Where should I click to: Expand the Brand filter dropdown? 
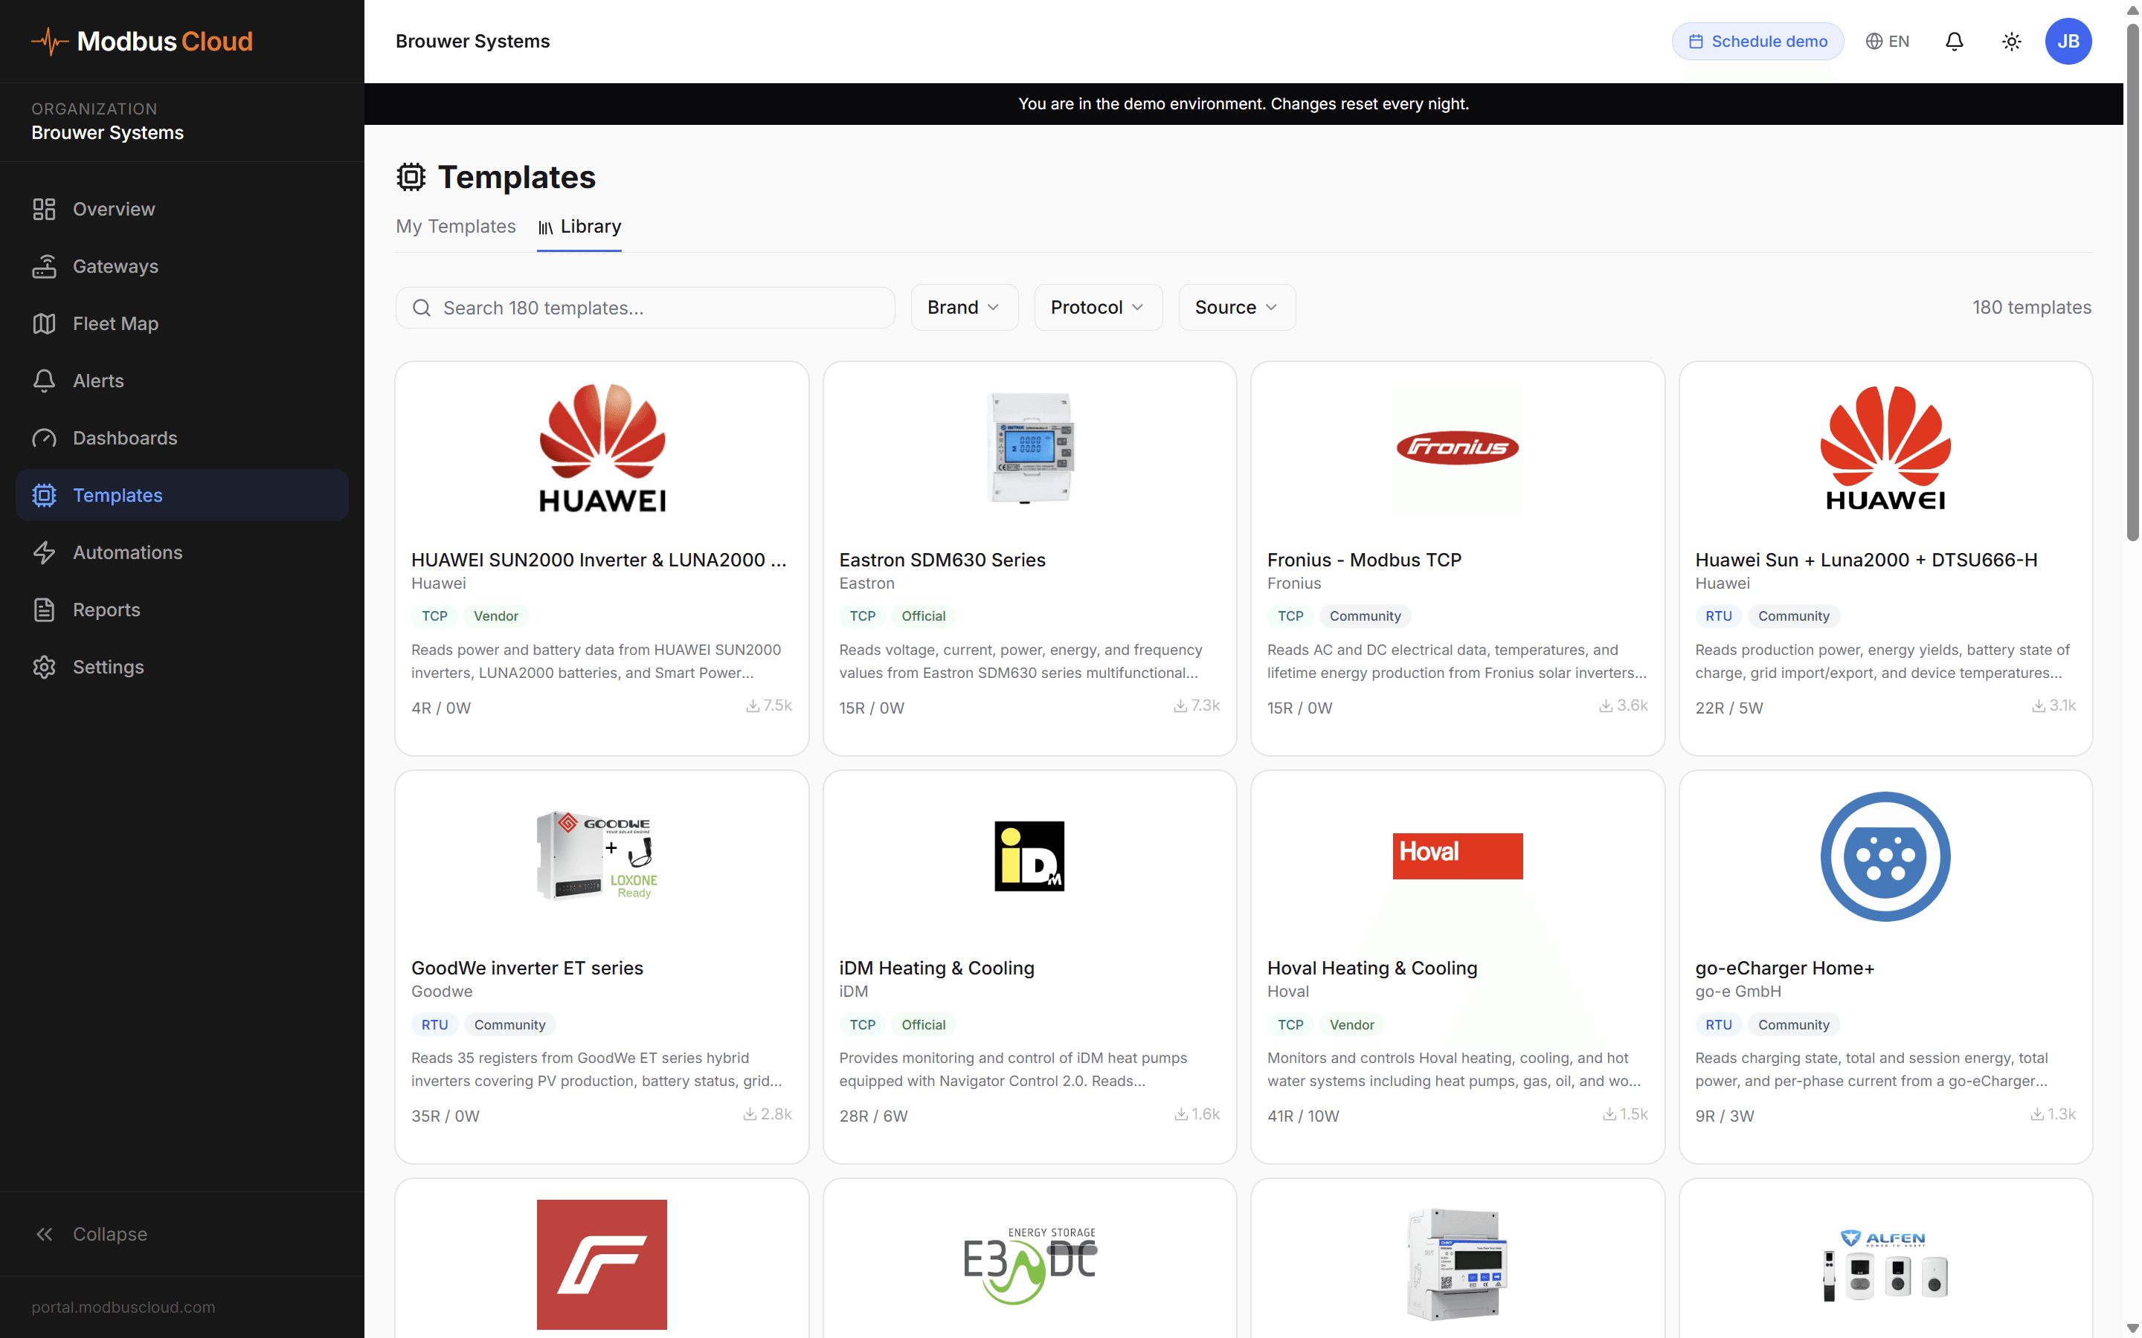coord(964,307)
